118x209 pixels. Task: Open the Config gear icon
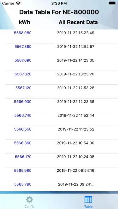(x=29, y=199)
